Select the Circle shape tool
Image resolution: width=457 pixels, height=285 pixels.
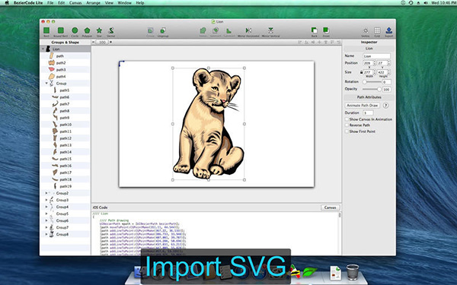[75, 30]
